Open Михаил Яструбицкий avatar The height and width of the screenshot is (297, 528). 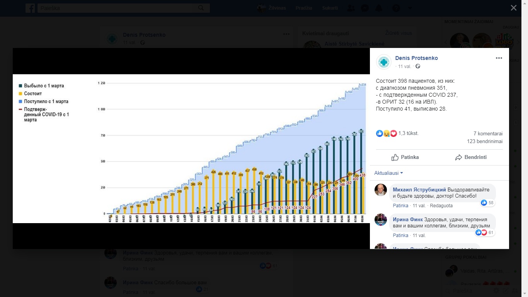click(381, 190)
